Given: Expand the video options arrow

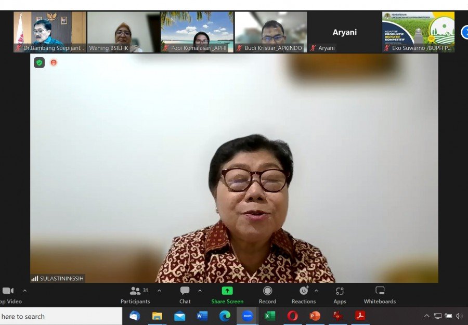Looking at the screenshot, I should pos(24,291).
